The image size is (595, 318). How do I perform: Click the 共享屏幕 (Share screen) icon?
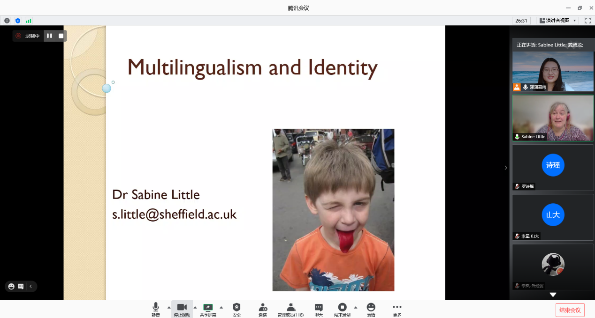point(208,307)
